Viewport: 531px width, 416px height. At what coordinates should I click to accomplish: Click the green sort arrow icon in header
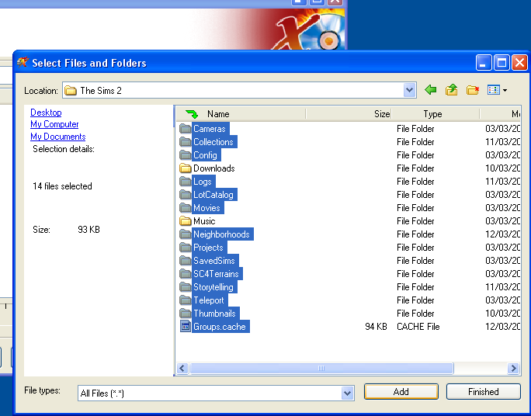(x=192, y=114)
